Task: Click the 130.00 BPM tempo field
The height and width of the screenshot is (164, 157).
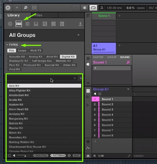Action: point(114,8)
